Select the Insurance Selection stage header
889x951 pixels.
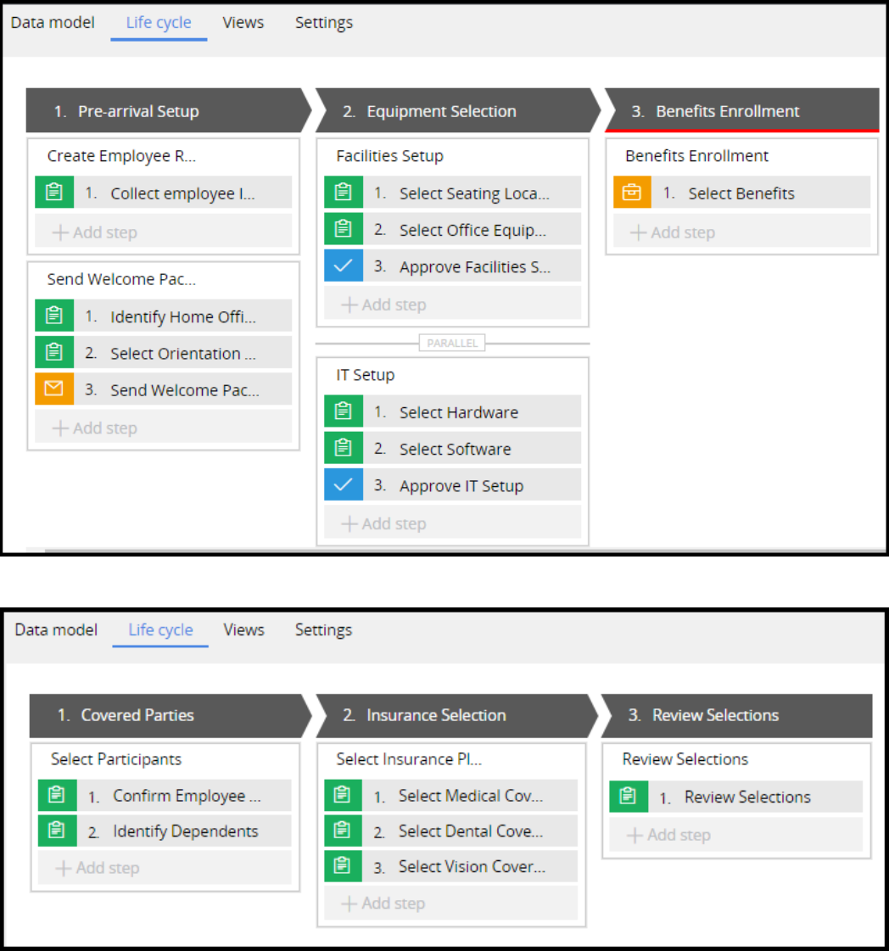436,715
